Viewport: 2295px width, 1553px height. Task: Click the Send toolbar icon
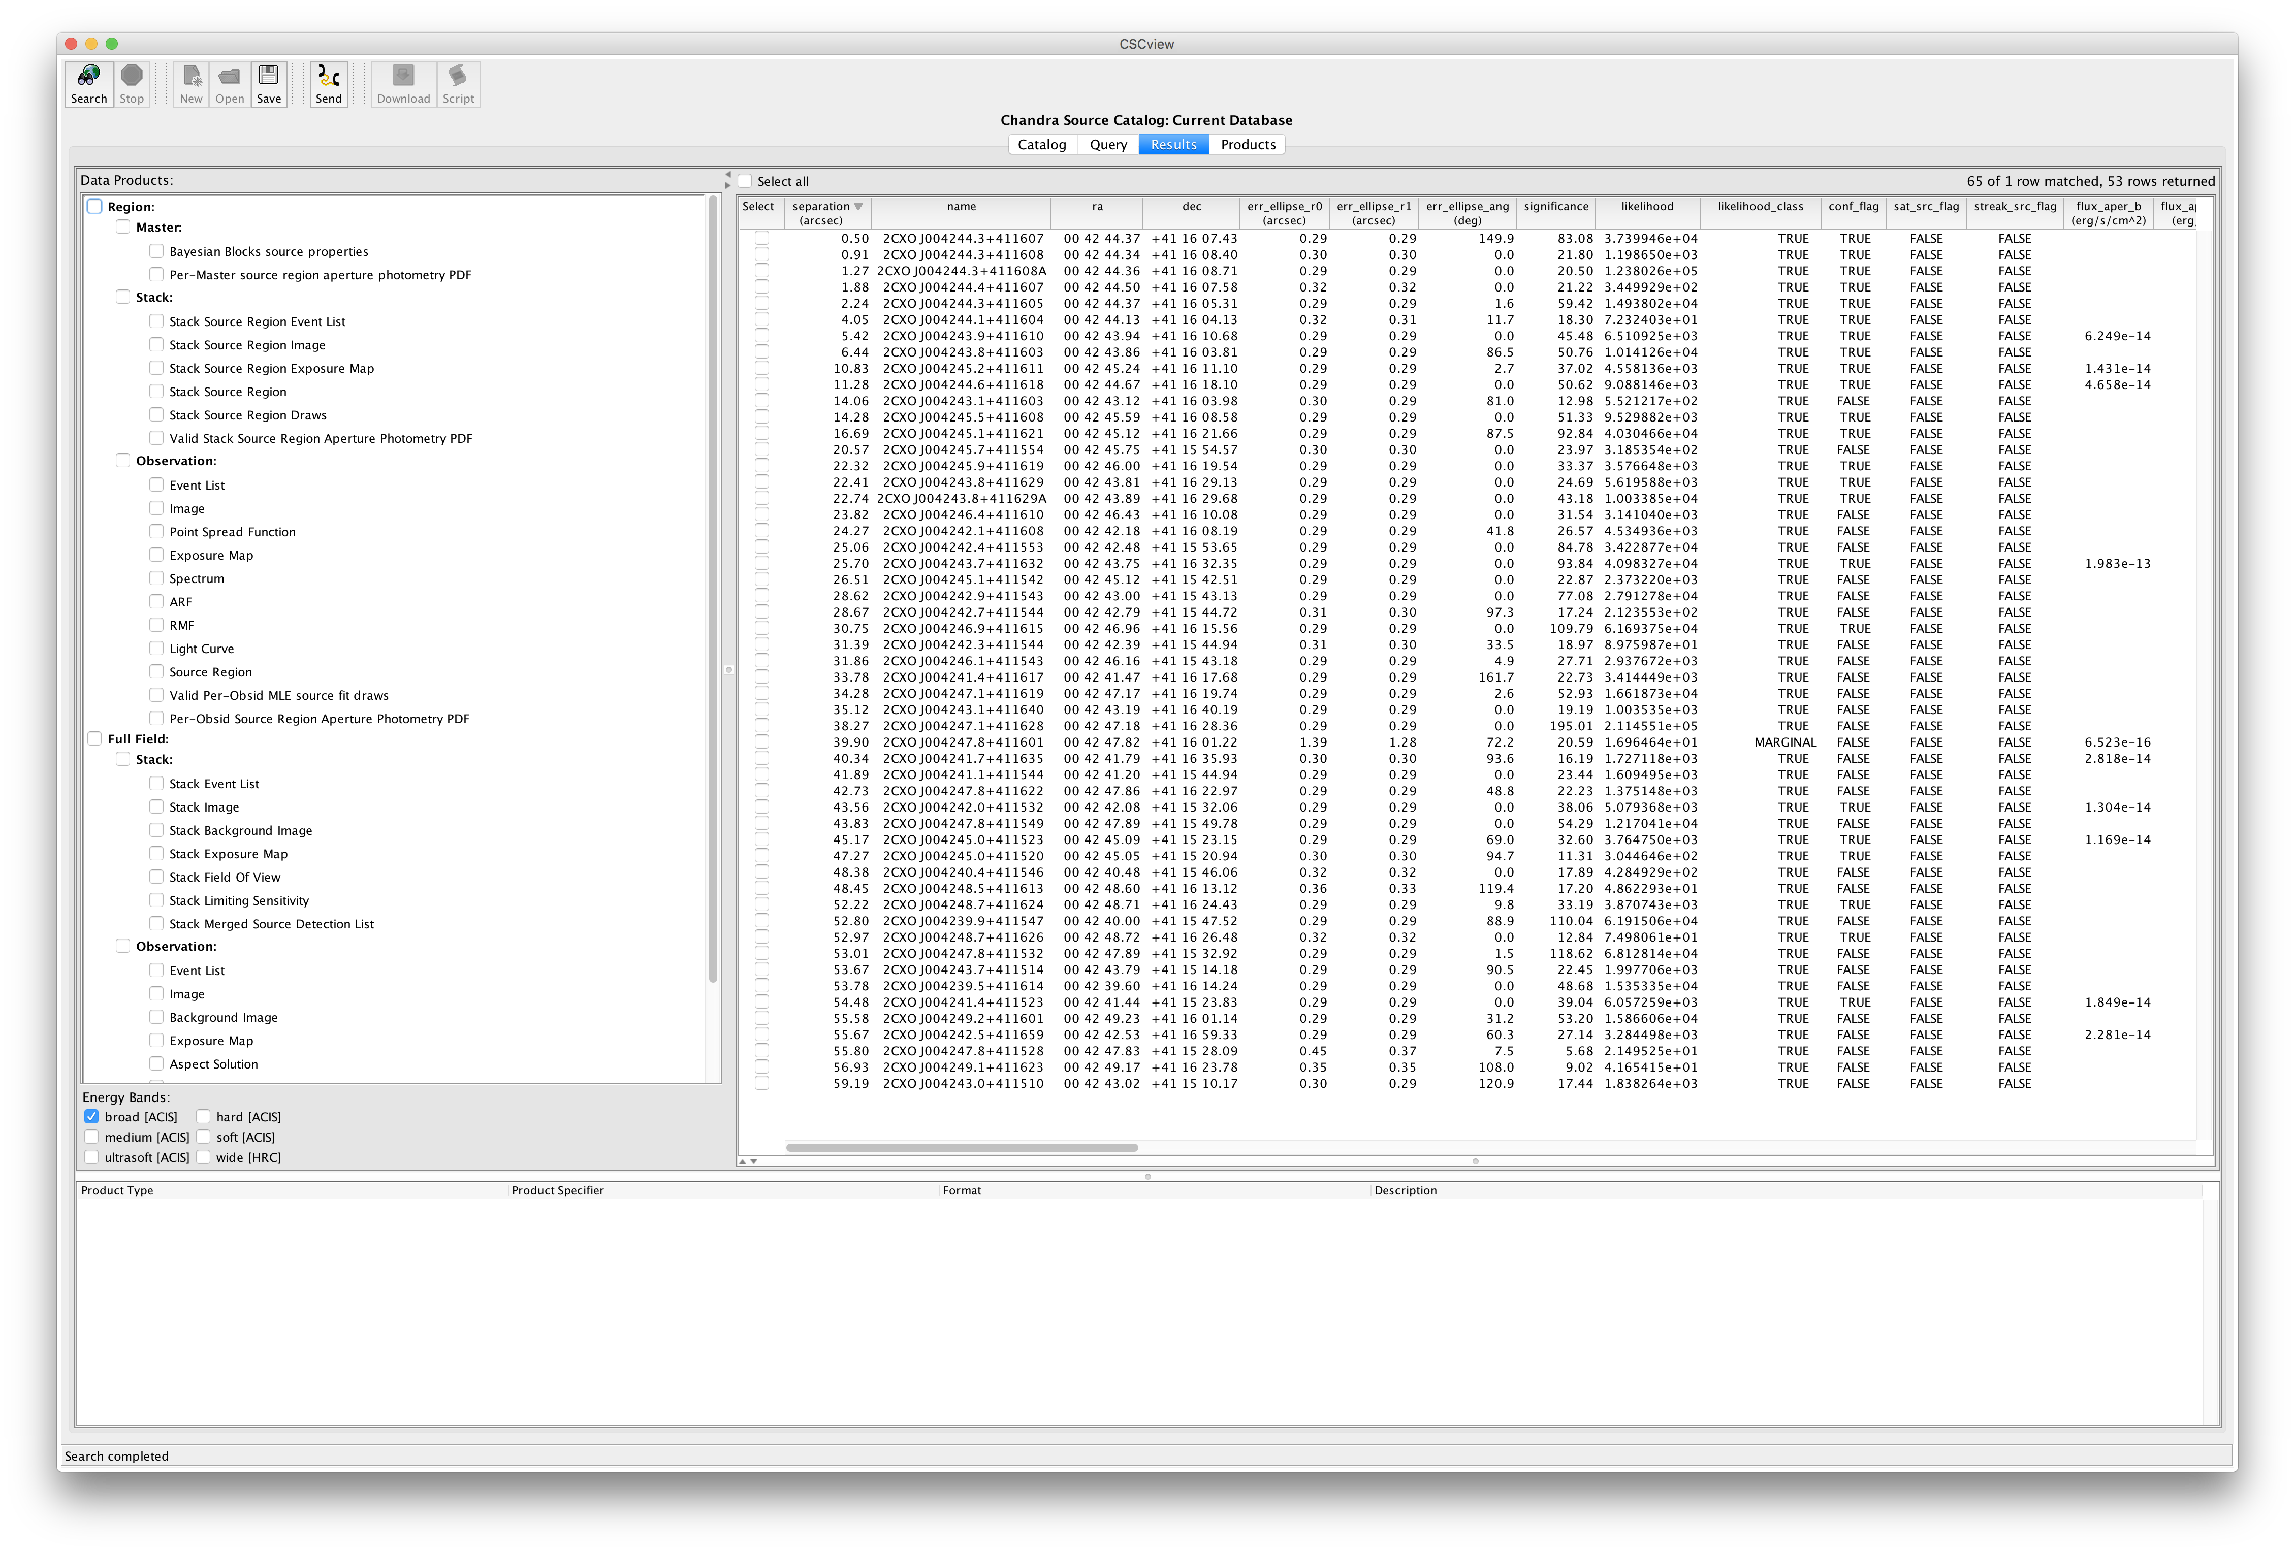click(329, 77)
